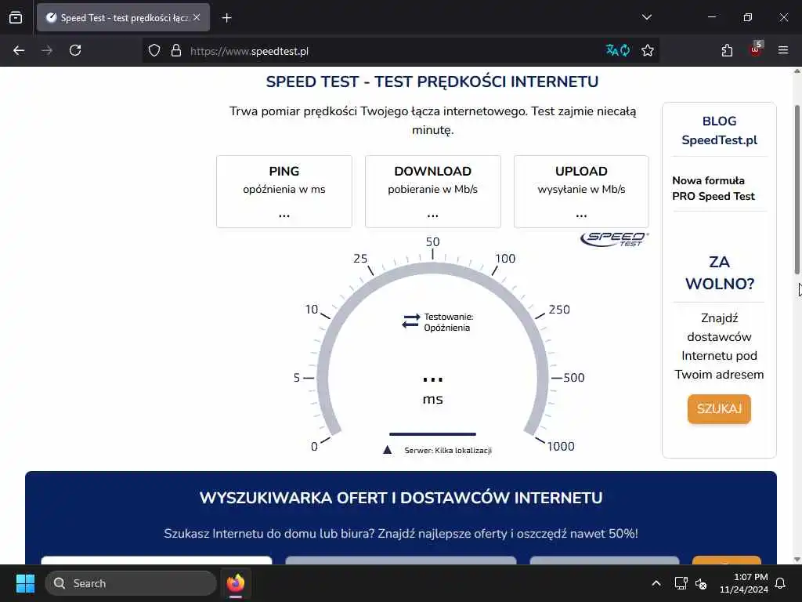Click the testing arrows icon in gauge
This screenshot has height=602, width=802.
click(x=410, y=321)
